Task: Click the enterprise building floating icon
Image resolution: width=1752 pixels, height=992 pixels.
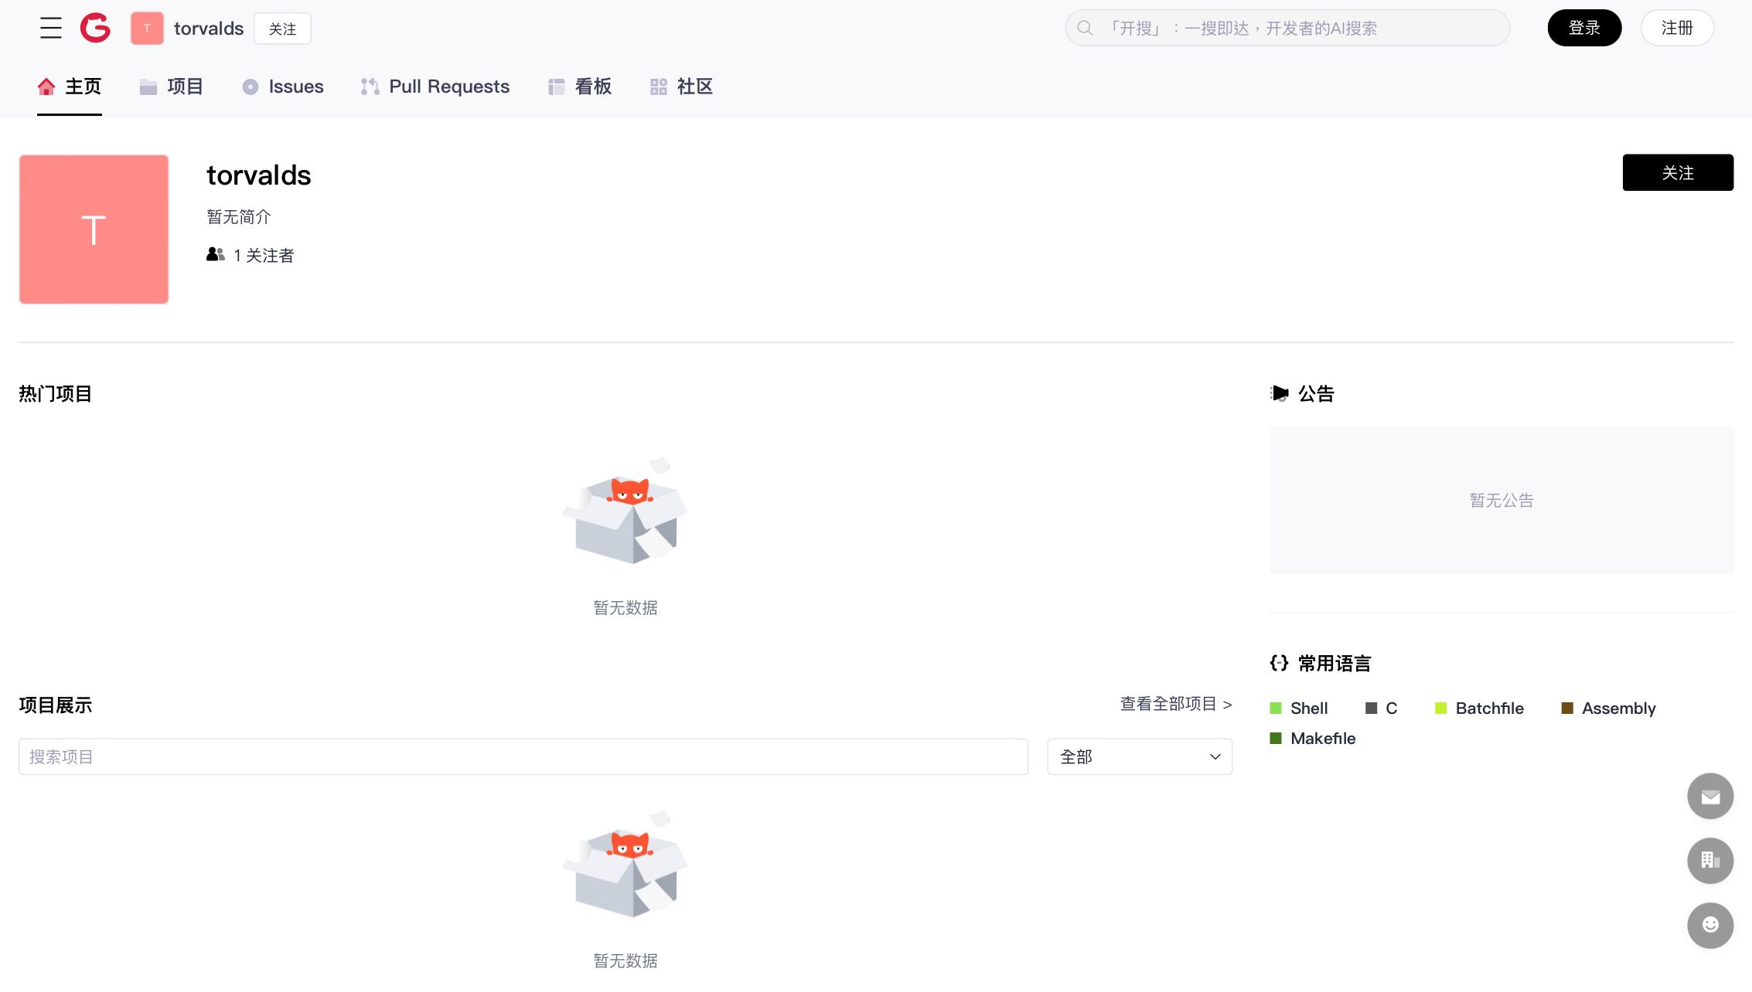Action: point(1710,860)
